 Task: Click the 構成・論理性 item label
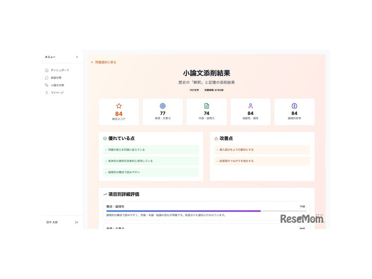pos(115,207)
